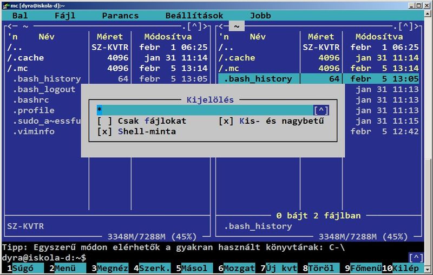Screen dimensions: 433x275
Task: Click 9 Főmenü function key
Action: tap(363, 268)
